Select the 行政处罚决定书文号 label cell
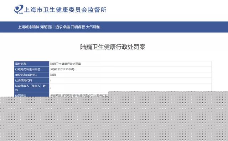The height and width of the screenshot is (141, 228). point(32,69)
